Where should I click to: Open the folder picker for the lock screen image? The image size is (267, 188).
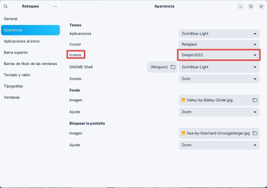pyautogui.click(x=255, y=133)
